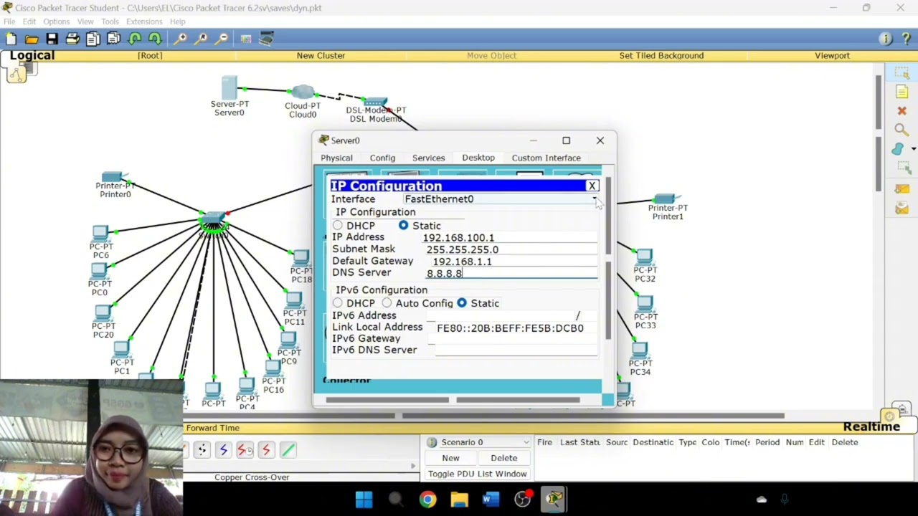Zoom in on the workspace
918x516 pixels.
pyautogui.click(x=180, y=39)
